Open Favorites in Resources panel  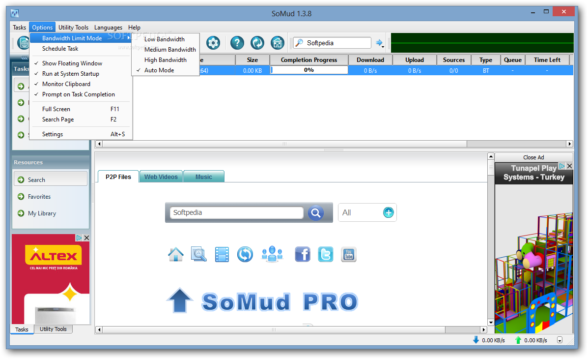tap(39, 196)
